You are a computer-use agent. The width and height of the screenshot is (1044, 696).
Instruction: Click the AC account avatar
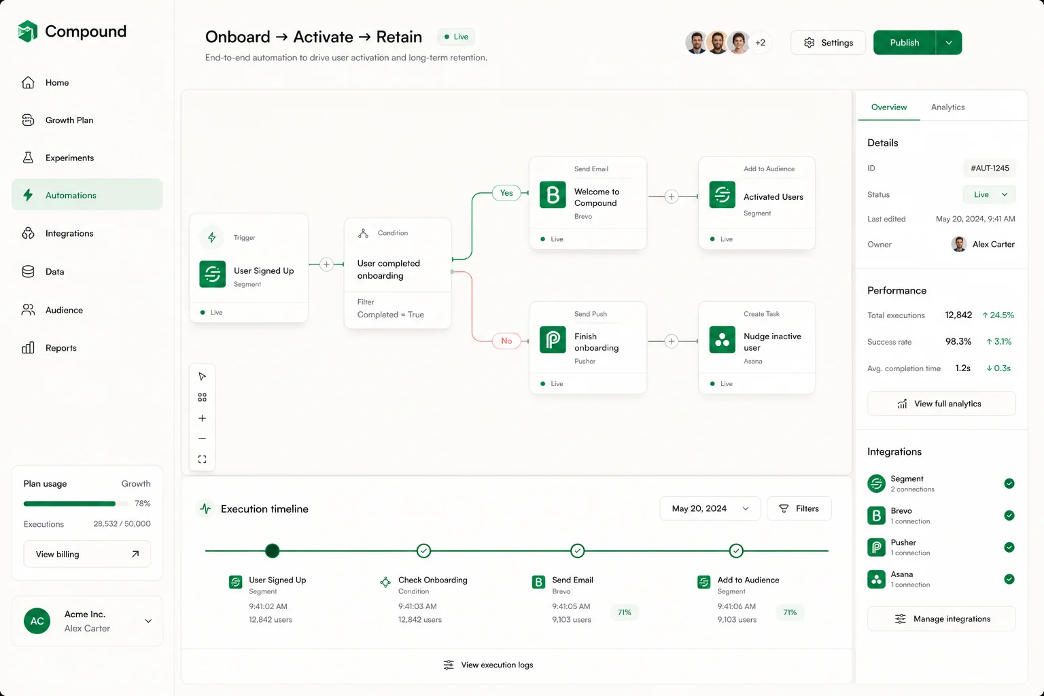pyautogui.click(x=37, y=621)
